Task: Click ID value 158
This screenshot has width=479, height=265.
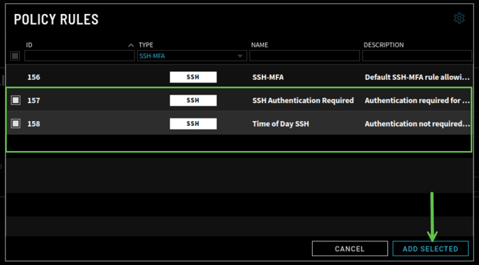Action: pos(33,124)
